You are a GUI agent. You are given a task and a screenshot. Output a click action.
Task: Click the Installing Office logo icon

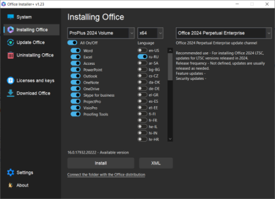[x=10, y=30]
